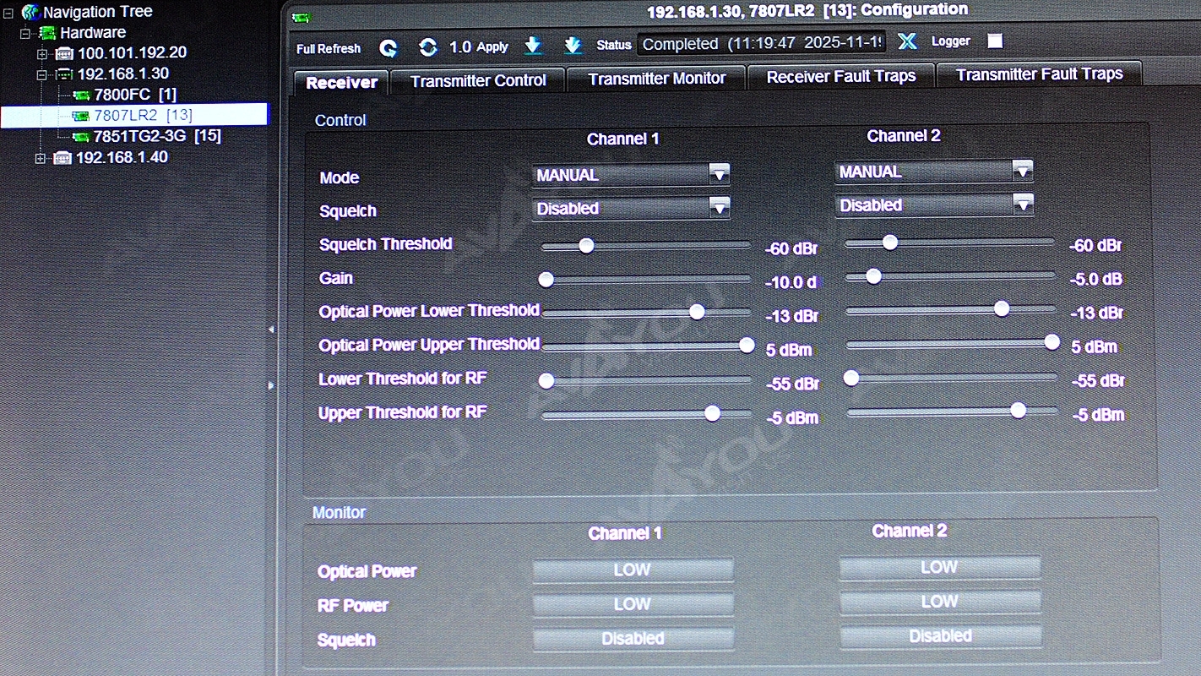Expand the 100.101.192.20 tree node
The width and height of the screenshot is (1201, 676).
click(x=42, y=53)
